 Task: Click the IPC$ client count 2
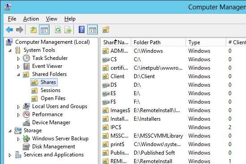coord(230,127)
